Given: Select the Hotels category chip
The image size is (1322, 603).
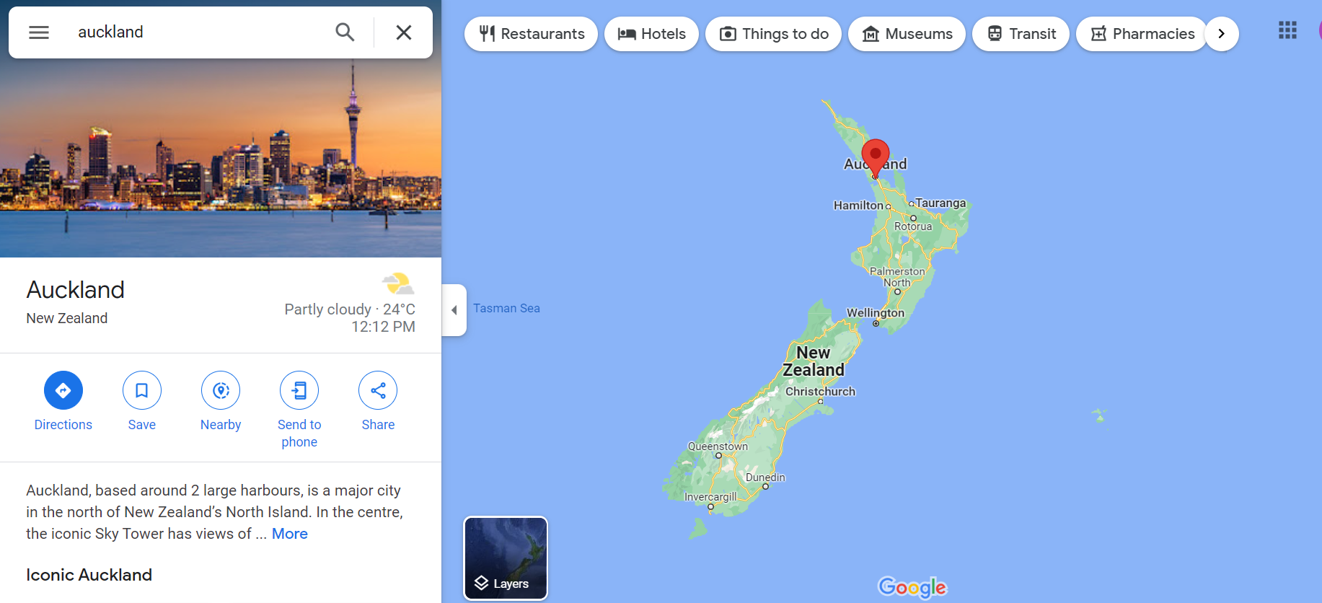Looking at the screenshot, I should coord(651,34).
